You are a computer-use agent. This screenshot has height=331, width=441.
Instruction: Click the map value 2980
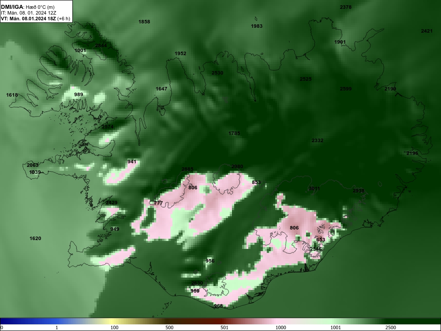(237, 167)
